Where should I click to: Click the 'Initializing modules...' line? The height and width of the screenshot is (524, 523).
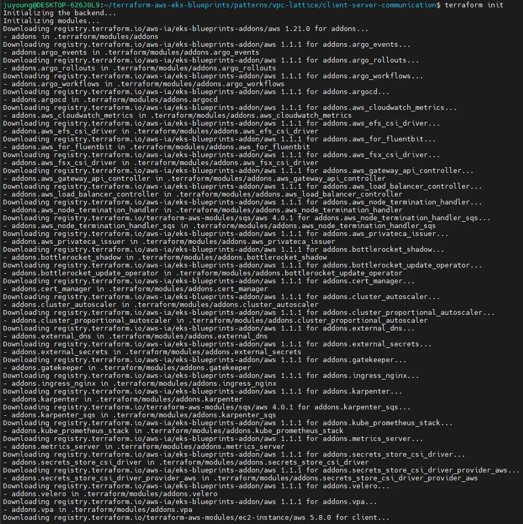(52, 20)
